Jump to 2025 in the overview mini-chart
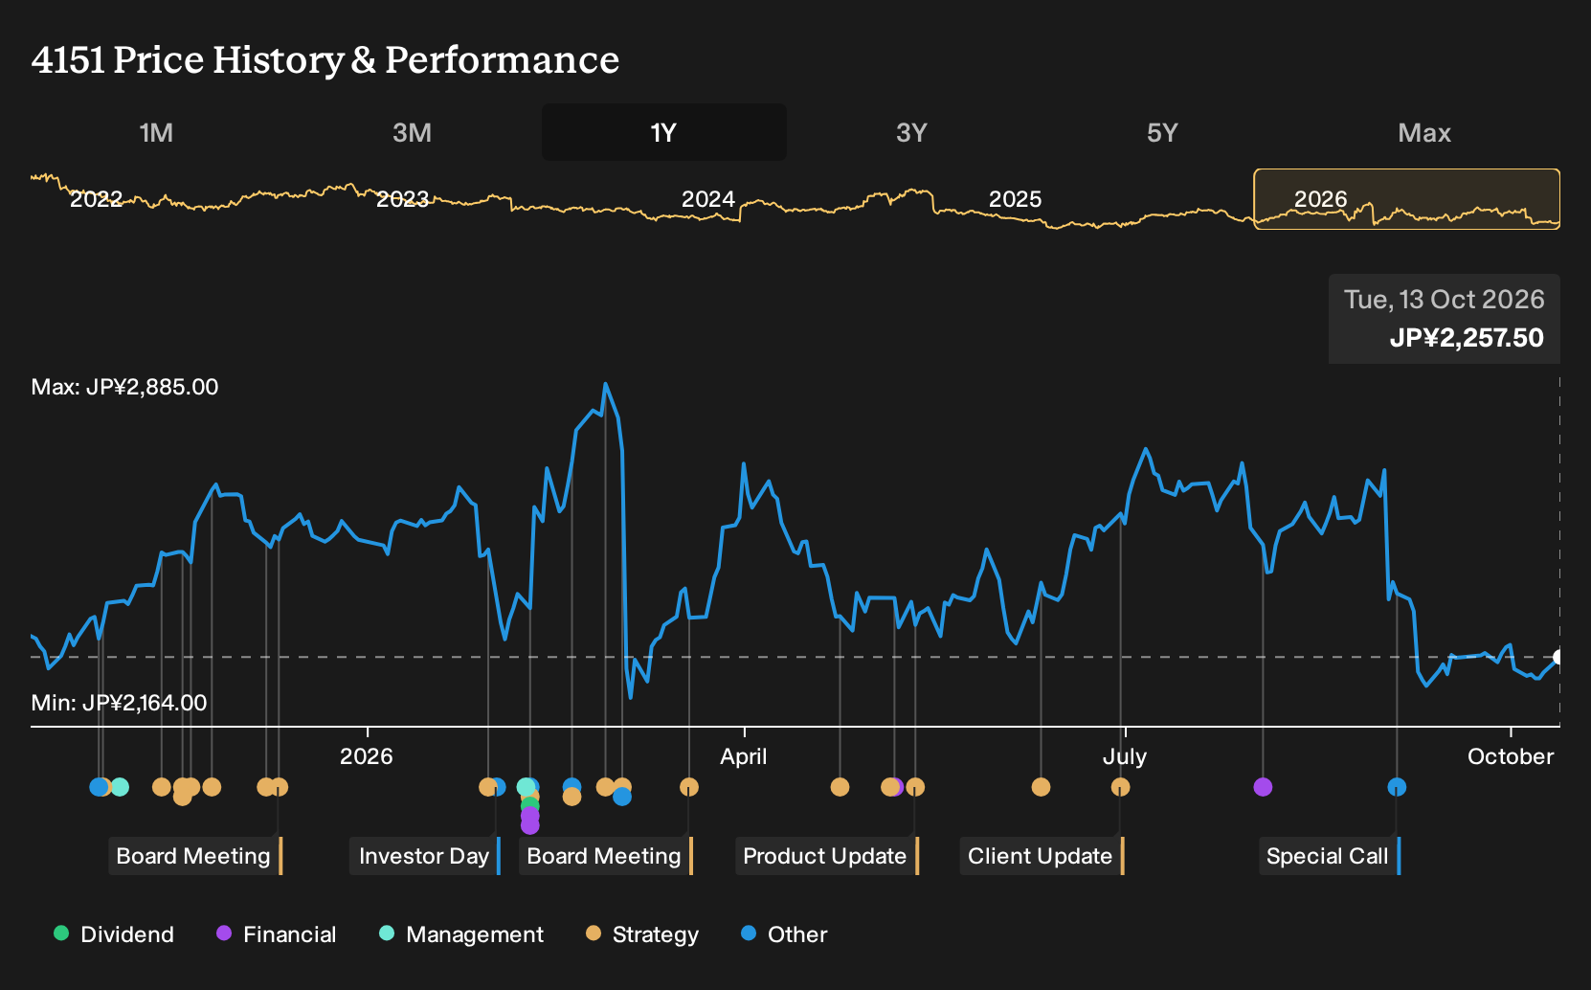Viewport: 1591px width, 990px height. coord(1015,199)
